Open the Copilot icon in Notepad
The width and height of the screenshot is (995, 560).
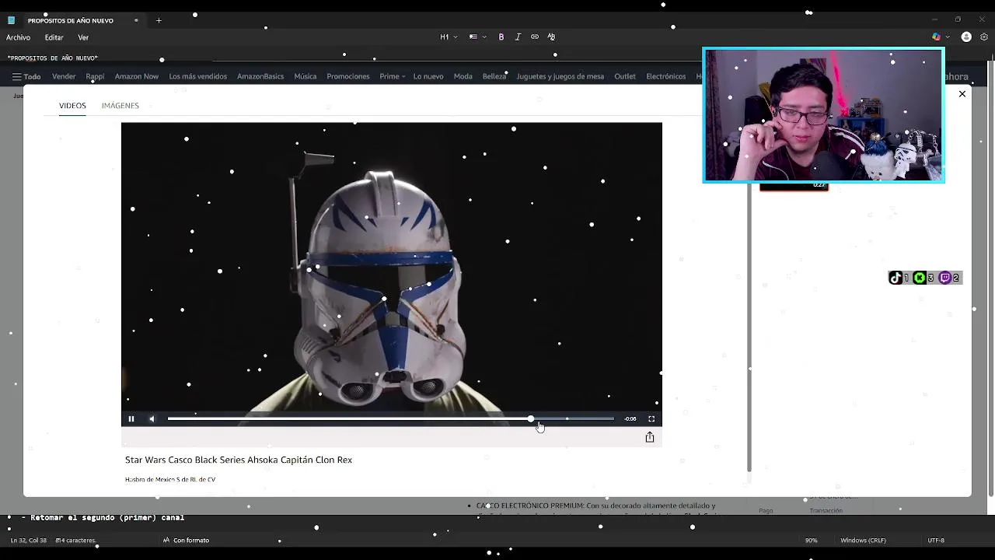click(937, 37)
